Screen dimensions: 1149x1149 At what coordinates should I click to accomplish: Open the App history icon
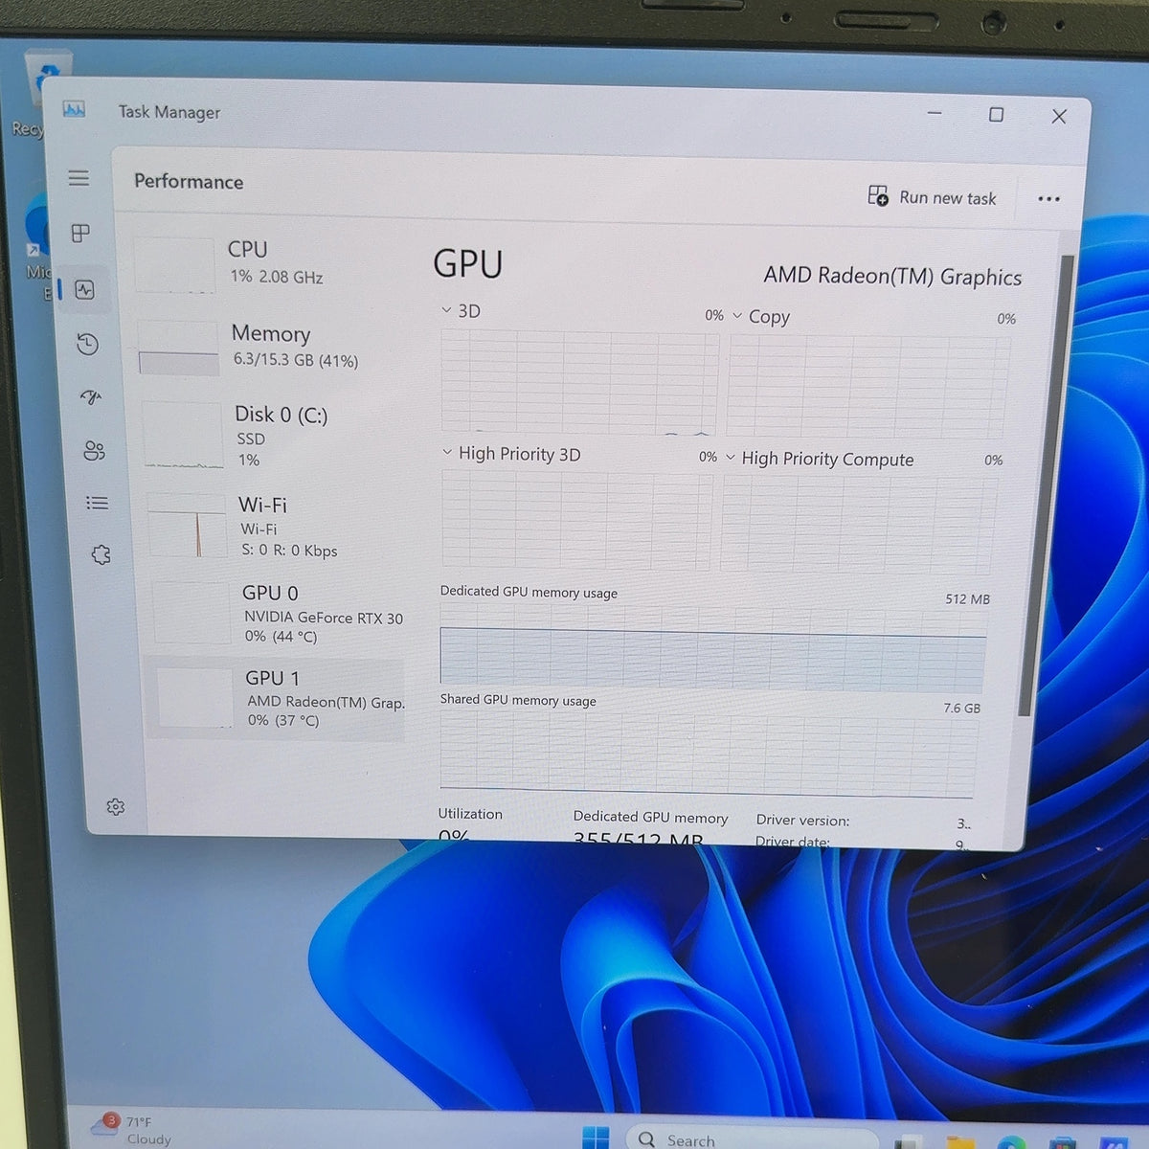click(x=87, y=344)
